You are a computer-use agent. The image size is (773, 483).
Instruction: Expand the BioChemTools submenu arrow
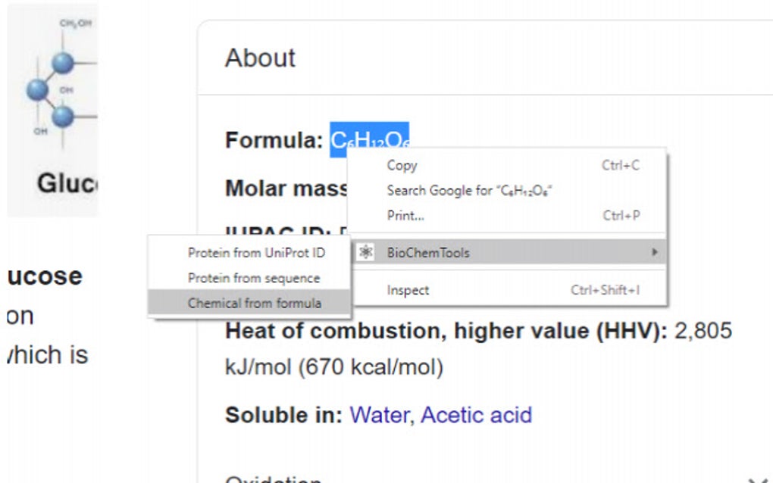click(654, 253)
